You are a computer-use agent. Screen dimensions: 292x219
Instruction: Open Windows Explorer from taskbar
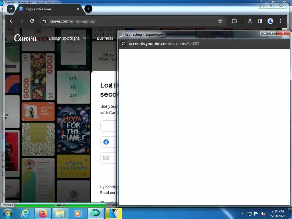click(x=60, y=213)
